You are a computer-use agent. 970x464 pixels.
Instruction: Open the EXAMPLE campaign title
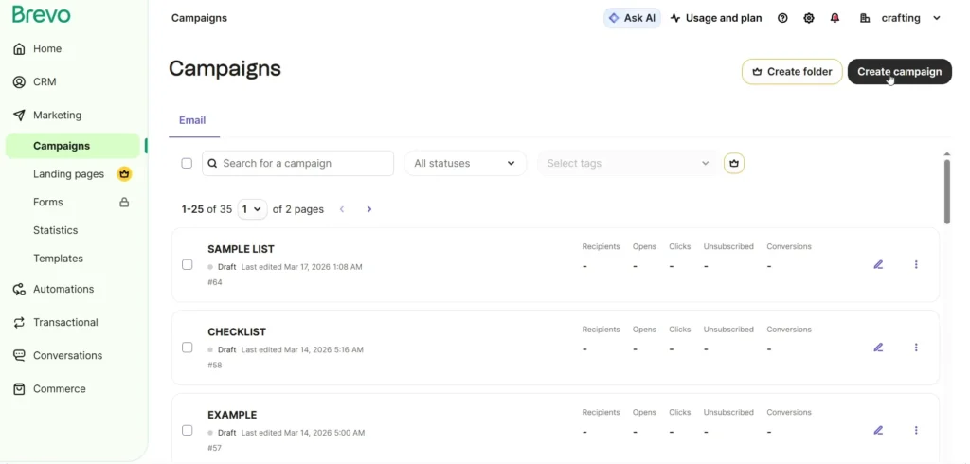pos(233,415)
